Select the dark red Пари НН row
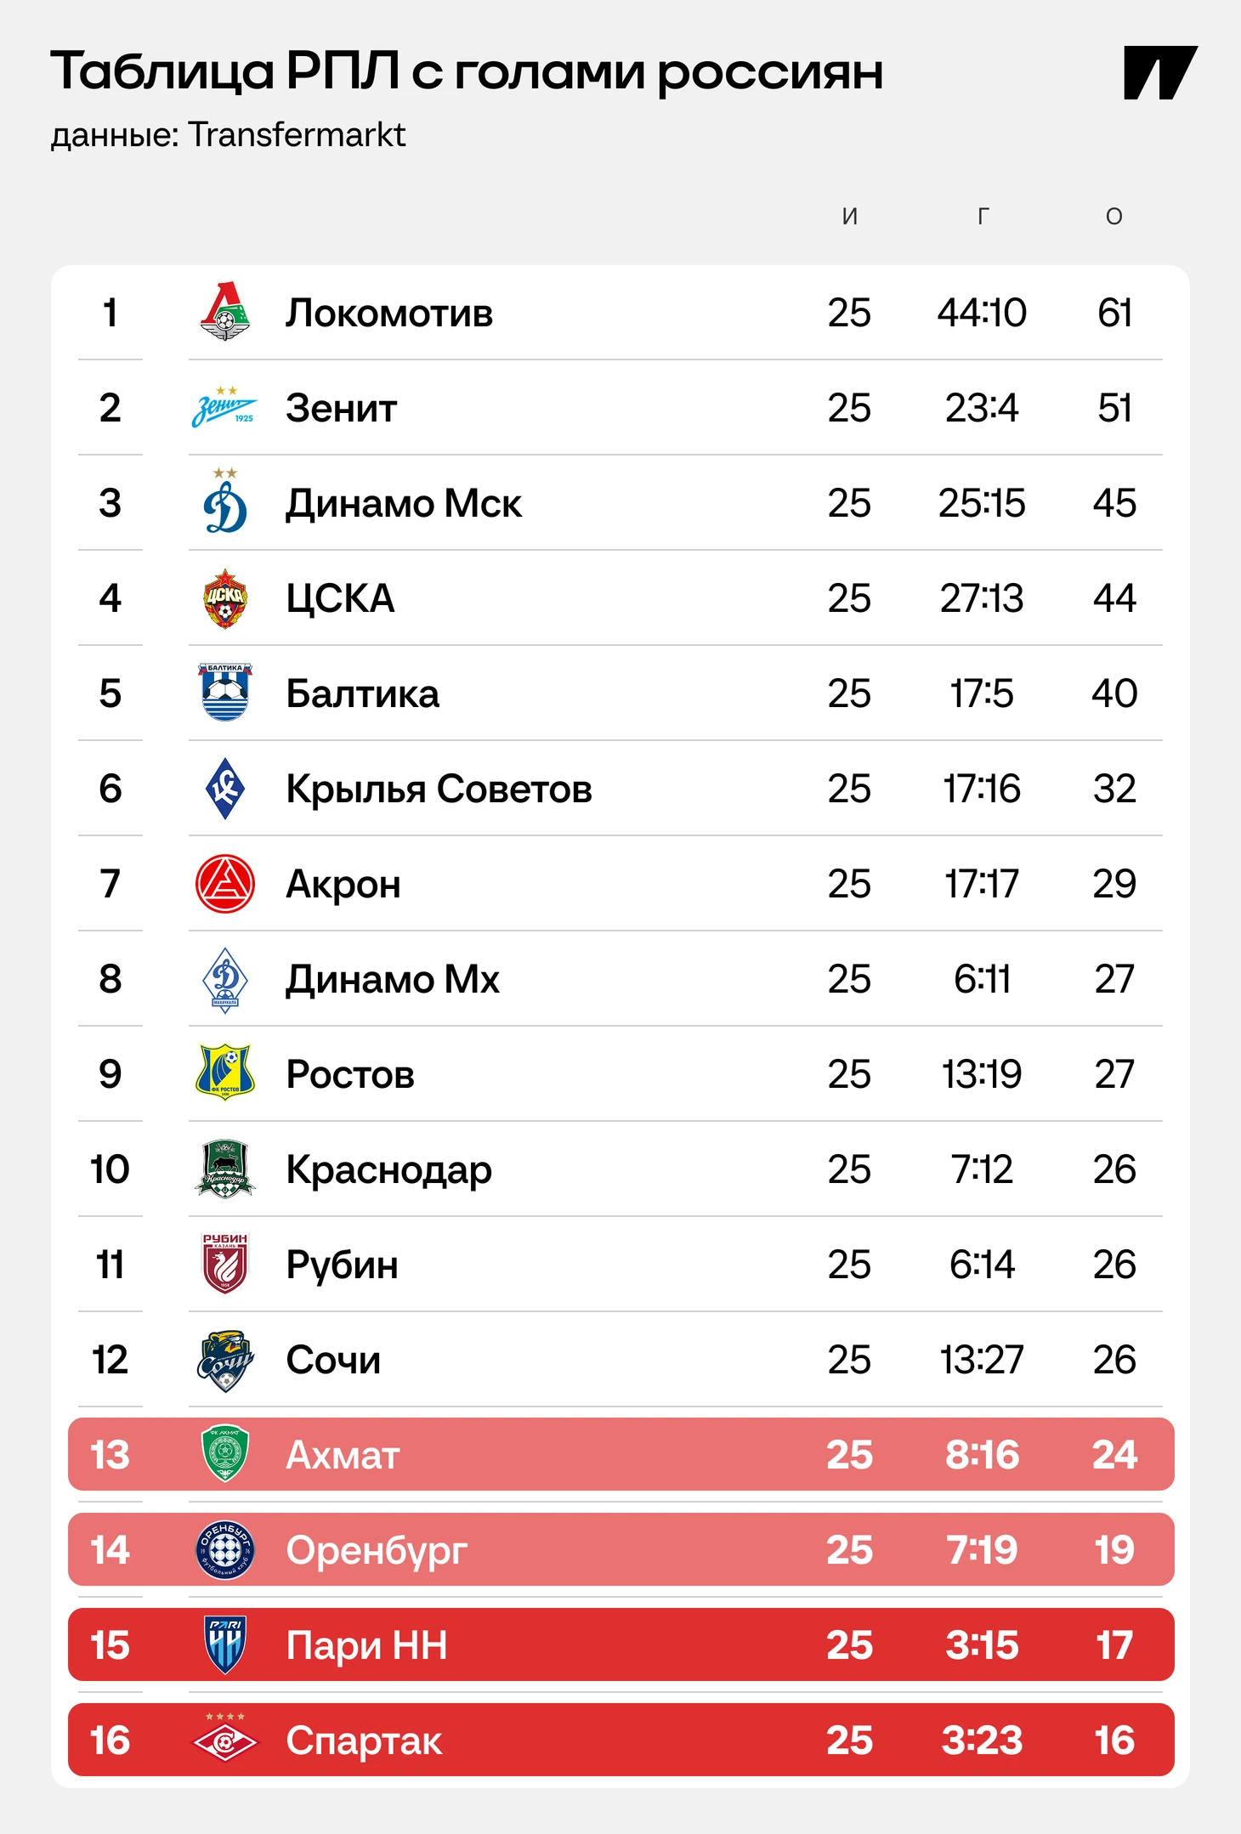The image size is (1241, 1834). point(621,1644)
